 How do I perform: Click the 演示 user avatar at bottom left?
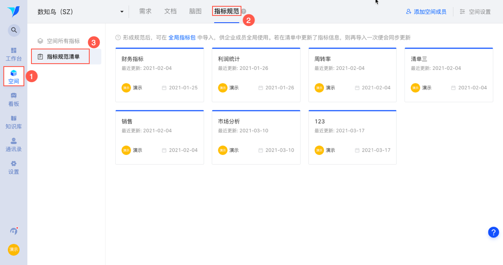tap(14, 250)
